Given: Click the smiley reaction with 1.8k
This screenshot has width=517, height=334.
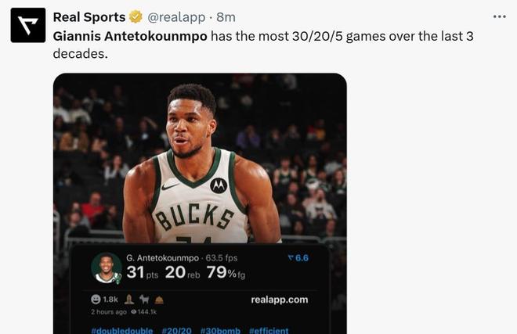Looking at the screenshot, I should click(x=96, y=299).
